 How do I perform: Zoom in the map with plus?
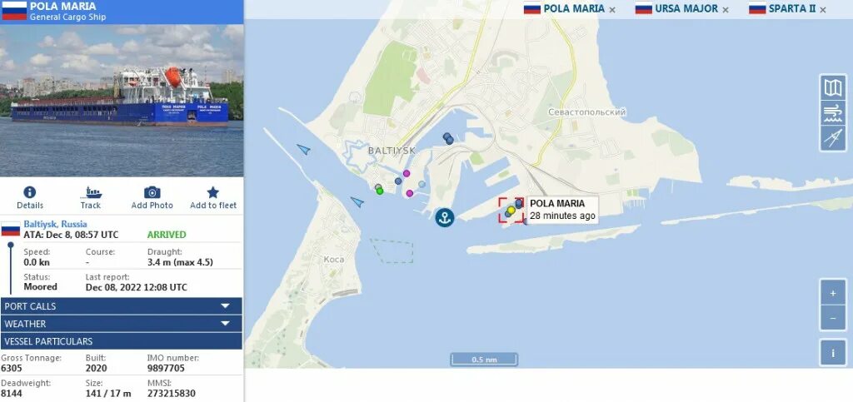(x=833, y=293)
